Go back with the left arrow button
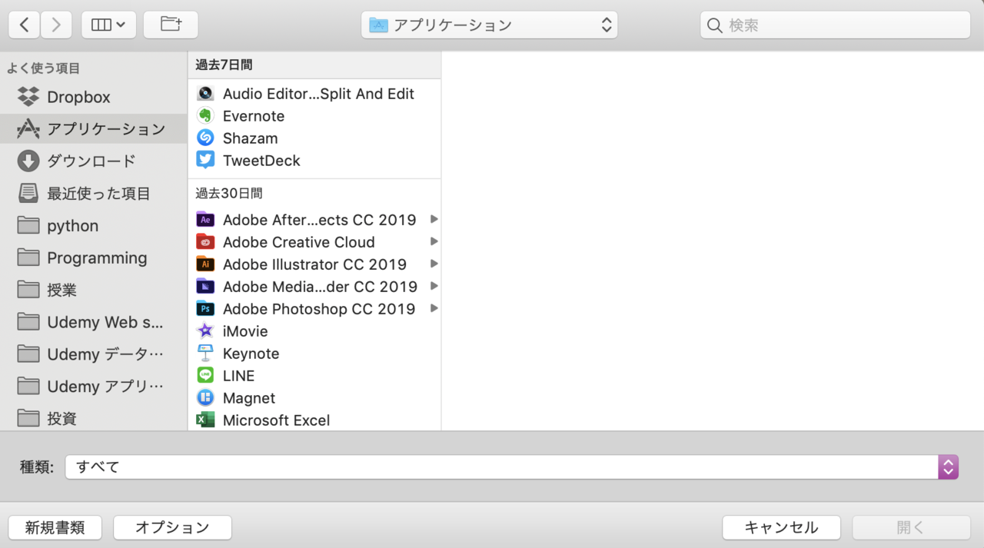This screenshot has height=548, width=984. pyautogui.click(x=25, y=25)
